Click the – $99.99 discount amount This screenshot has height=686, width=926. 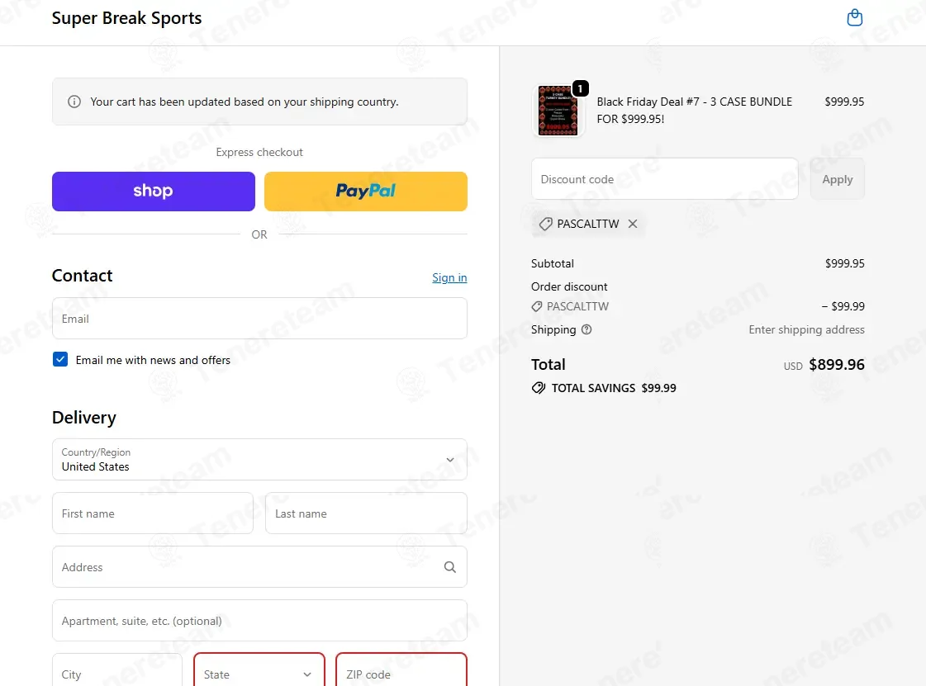pyautogui.click(x=843, y=306)
